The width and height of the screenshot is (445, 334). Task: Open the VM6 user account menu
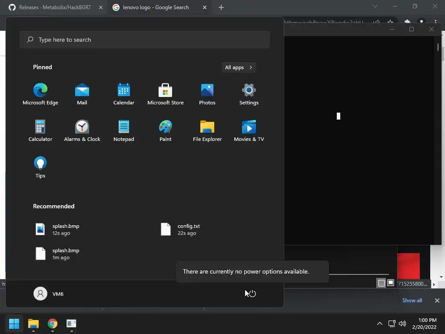pyautogui.click(x=49, y=294)
